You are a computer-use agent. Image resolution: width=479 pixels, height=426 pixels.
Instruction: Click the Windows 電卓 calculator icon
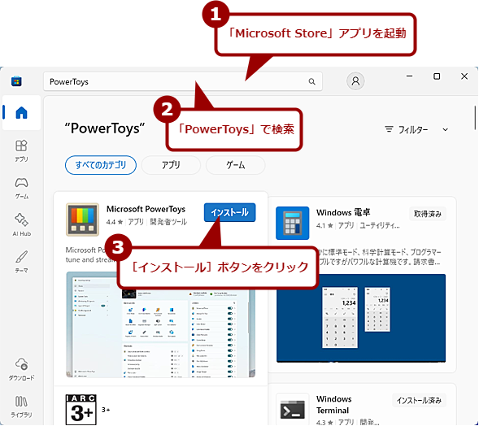coord(292,223)
